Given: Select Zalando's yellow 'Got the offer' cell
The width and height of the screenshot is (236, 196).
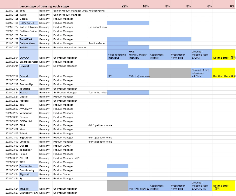Looking at the screenshot, I should click(224, 73).
